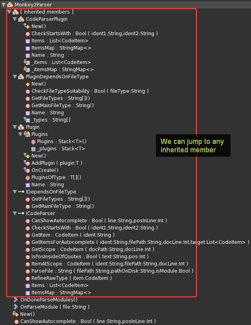Click the Monkey2Parser class icon
251x325 pixels.
pos(10,4)
